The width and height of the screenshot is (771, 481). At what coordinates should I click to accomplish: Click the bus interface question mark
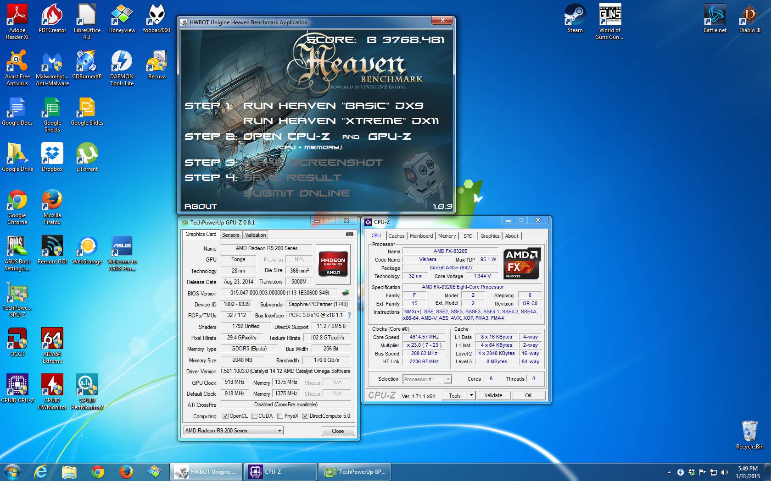tap(349, 315)
